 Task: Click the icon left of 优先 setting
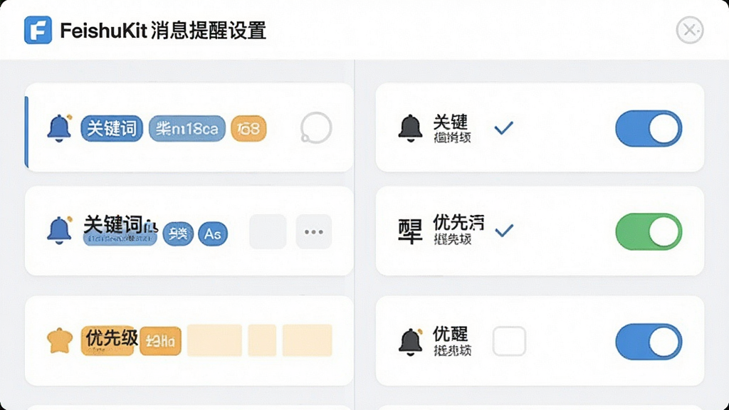[x=410, y=231]
